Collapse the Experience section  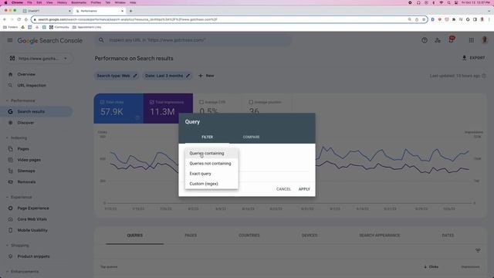19,197
